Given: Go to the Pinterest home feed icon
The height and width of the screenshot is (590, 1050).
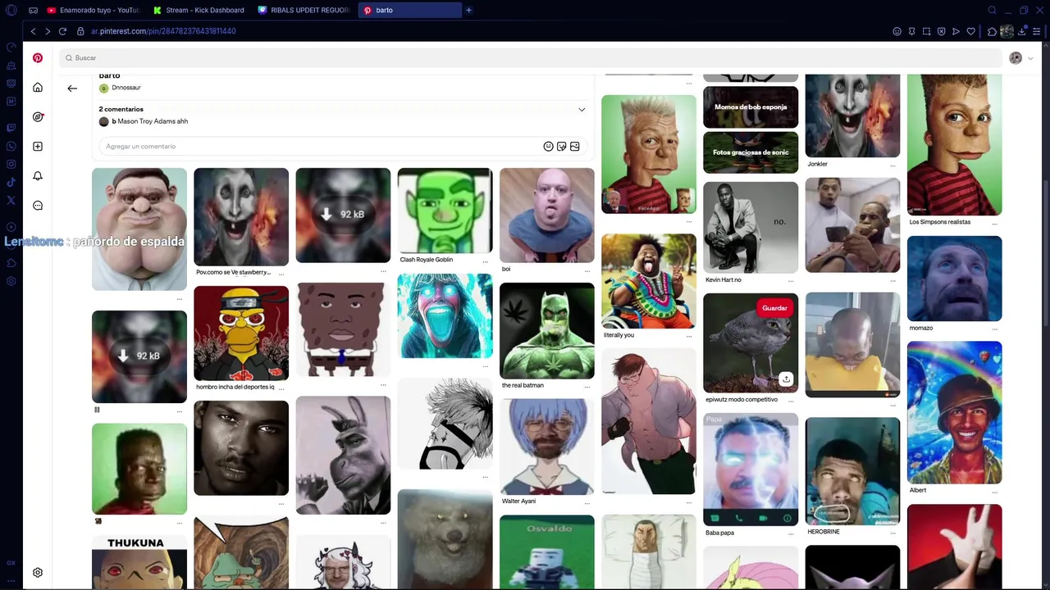Looking at the screenshot, I should (x=38, y=88).
